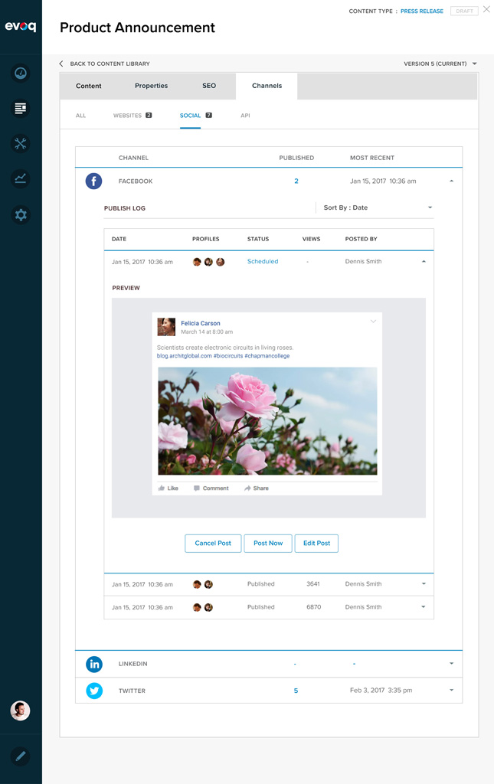Click profile avatars in the 6870 views row
The width and height of the screenshot is (494, 784).
click(203, 607)
